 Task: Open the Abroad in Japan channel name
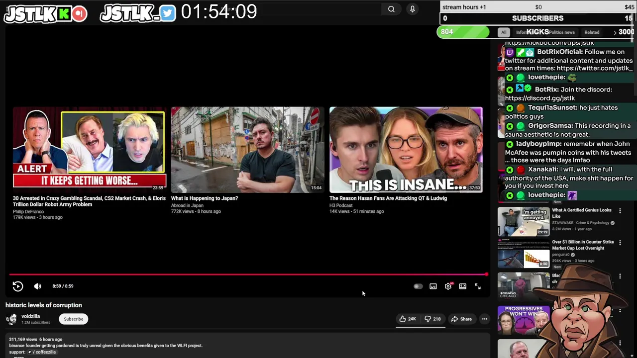[x=187, y=205]
